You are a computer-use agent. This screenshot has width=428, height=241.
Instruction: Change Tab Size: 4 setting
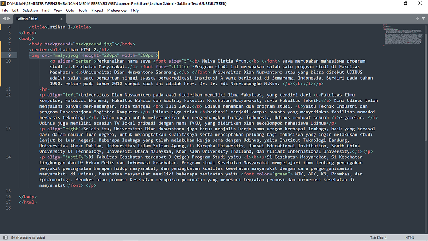378,238
